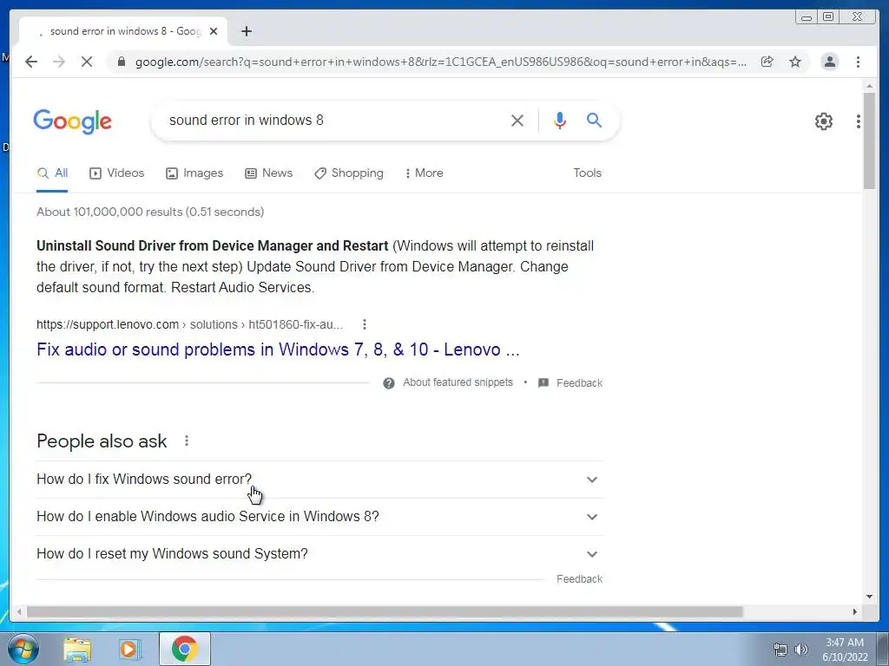The width and height of the screenshot is (889, 666).
Task: Open the People also ask options dots
Action: coord(187,441)
